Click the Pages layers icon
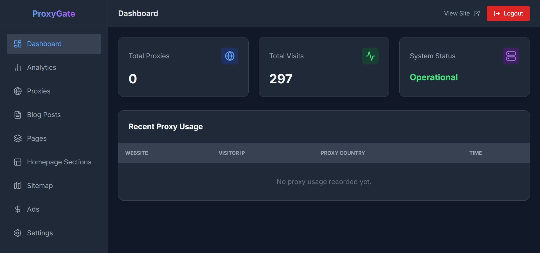 click(18, 138)
